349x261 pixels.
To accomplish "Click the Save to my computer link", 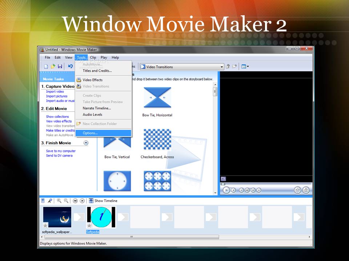I will (x=61, y=151).
